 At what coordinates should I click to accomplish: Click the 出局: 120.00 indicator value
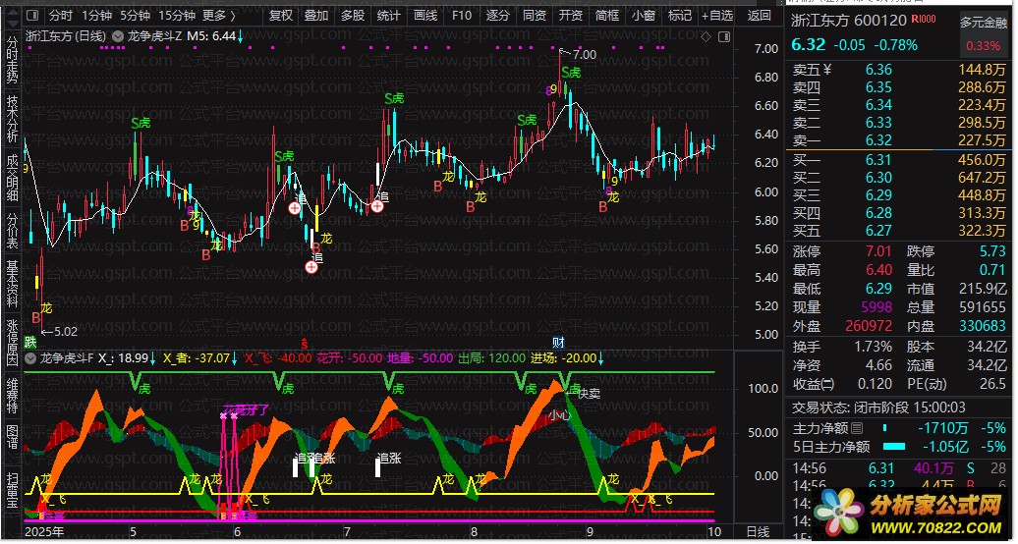point(492,357)
